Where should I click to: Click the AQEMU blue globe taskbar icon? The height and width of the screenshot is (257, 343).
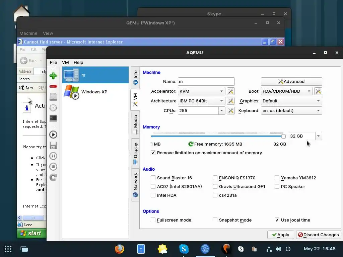coord(205,249)
